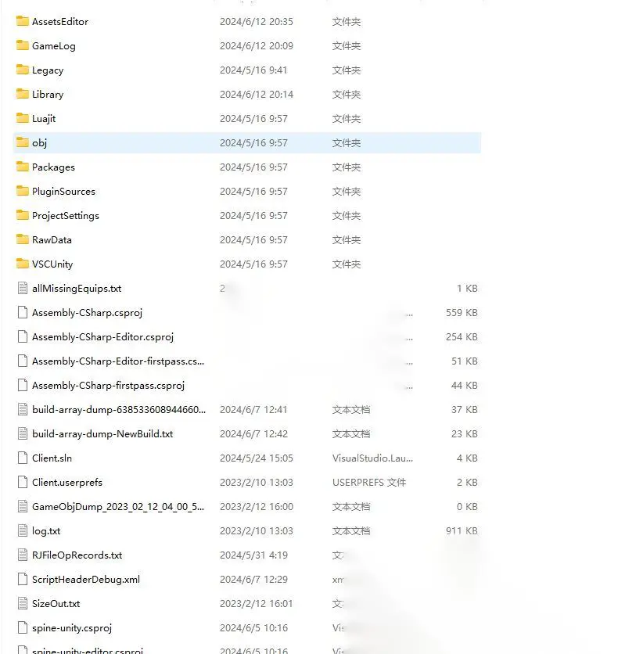Click the Assembly-CSharp-firstpass.csproj file icon
Viewport: 625px width, 654px height.
[23, 385]
